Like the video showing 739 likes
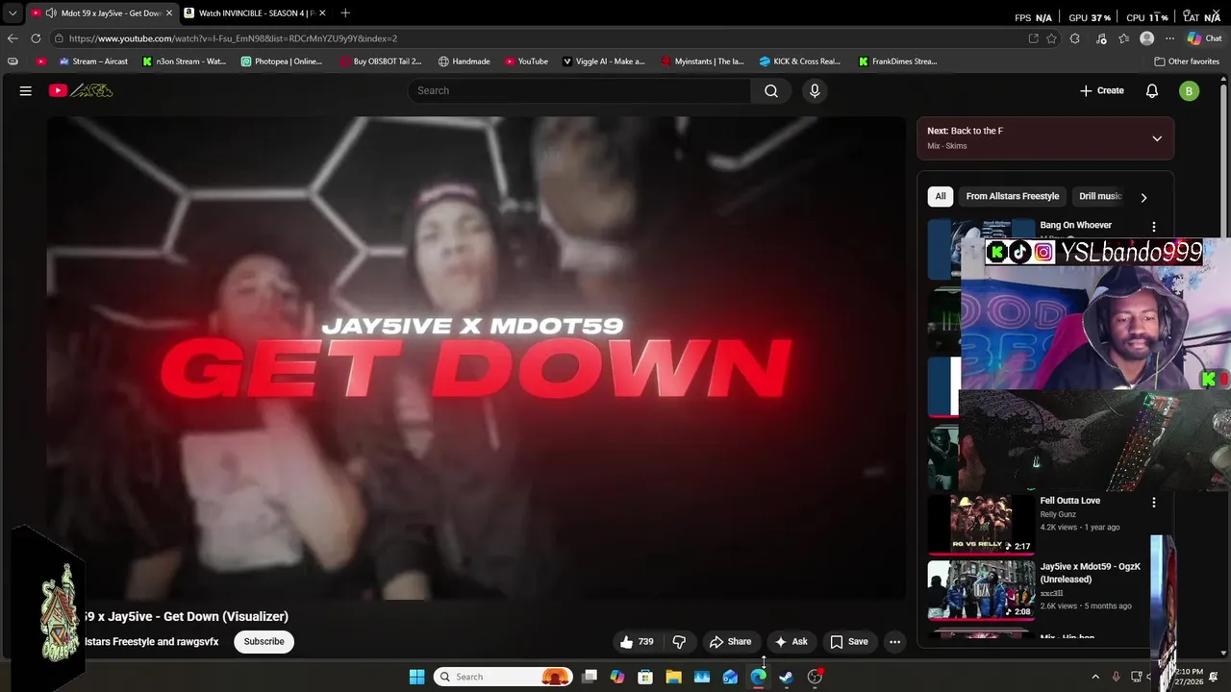 637,642
